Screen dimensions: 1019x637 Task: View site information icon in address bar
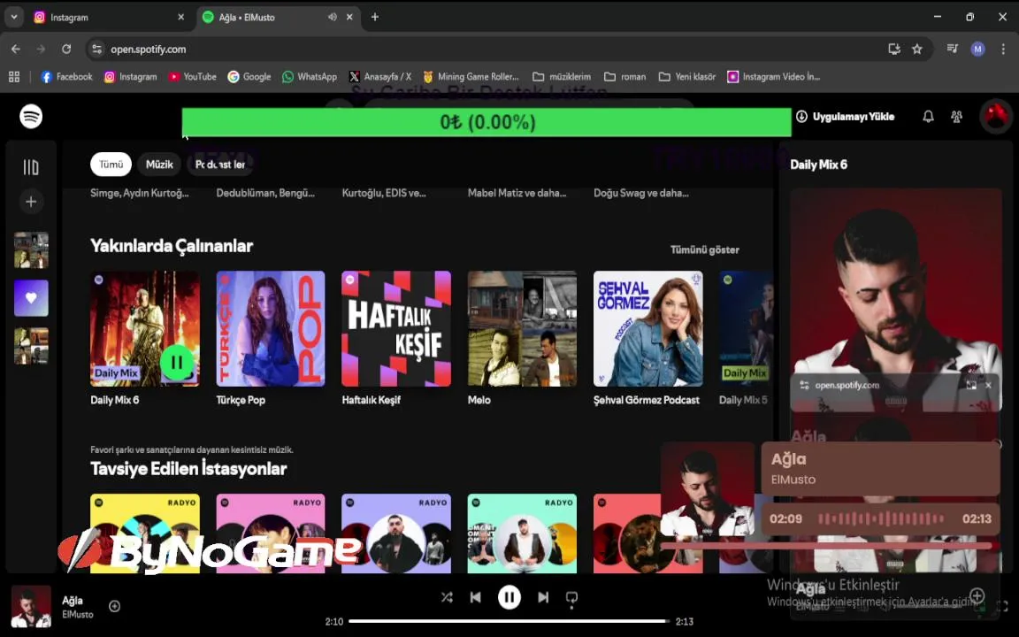point(96,49)
